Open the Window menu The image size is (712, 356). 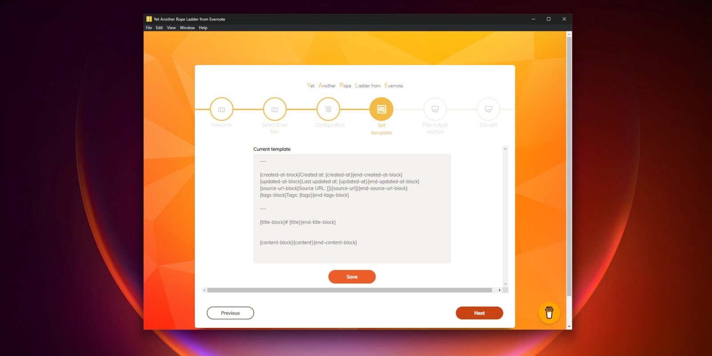click(x=187, y=28)
